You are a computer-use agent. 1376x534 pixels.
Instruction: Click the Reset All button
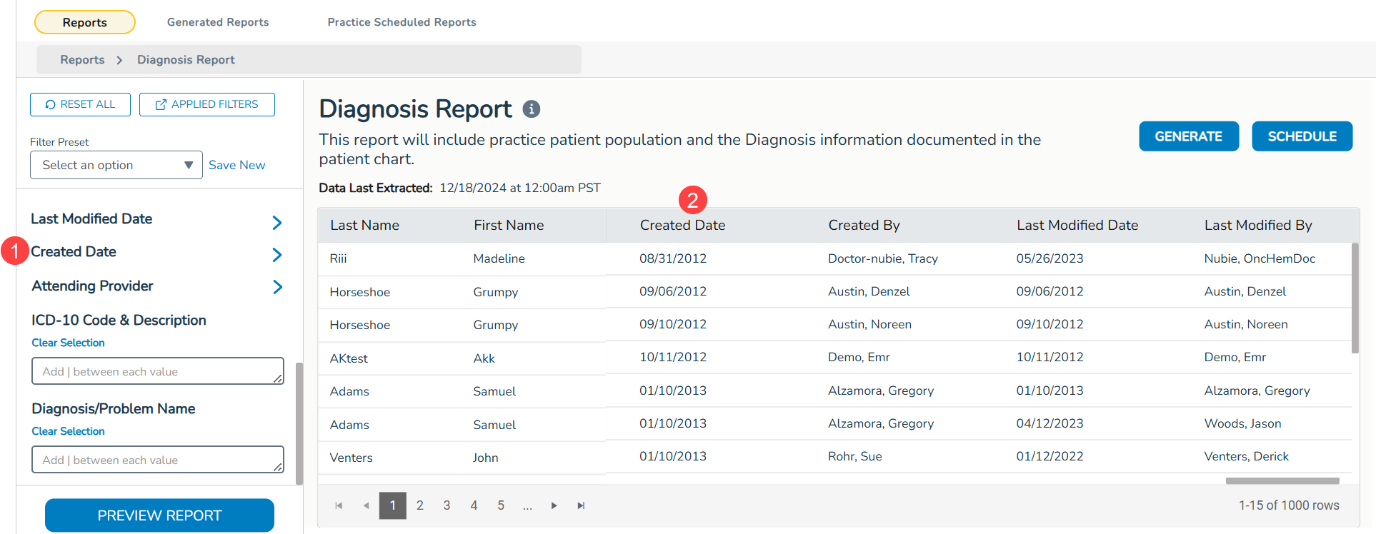[80, 104]
